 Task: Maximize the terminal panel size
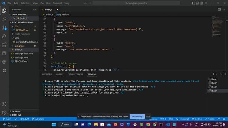[221, 74]
